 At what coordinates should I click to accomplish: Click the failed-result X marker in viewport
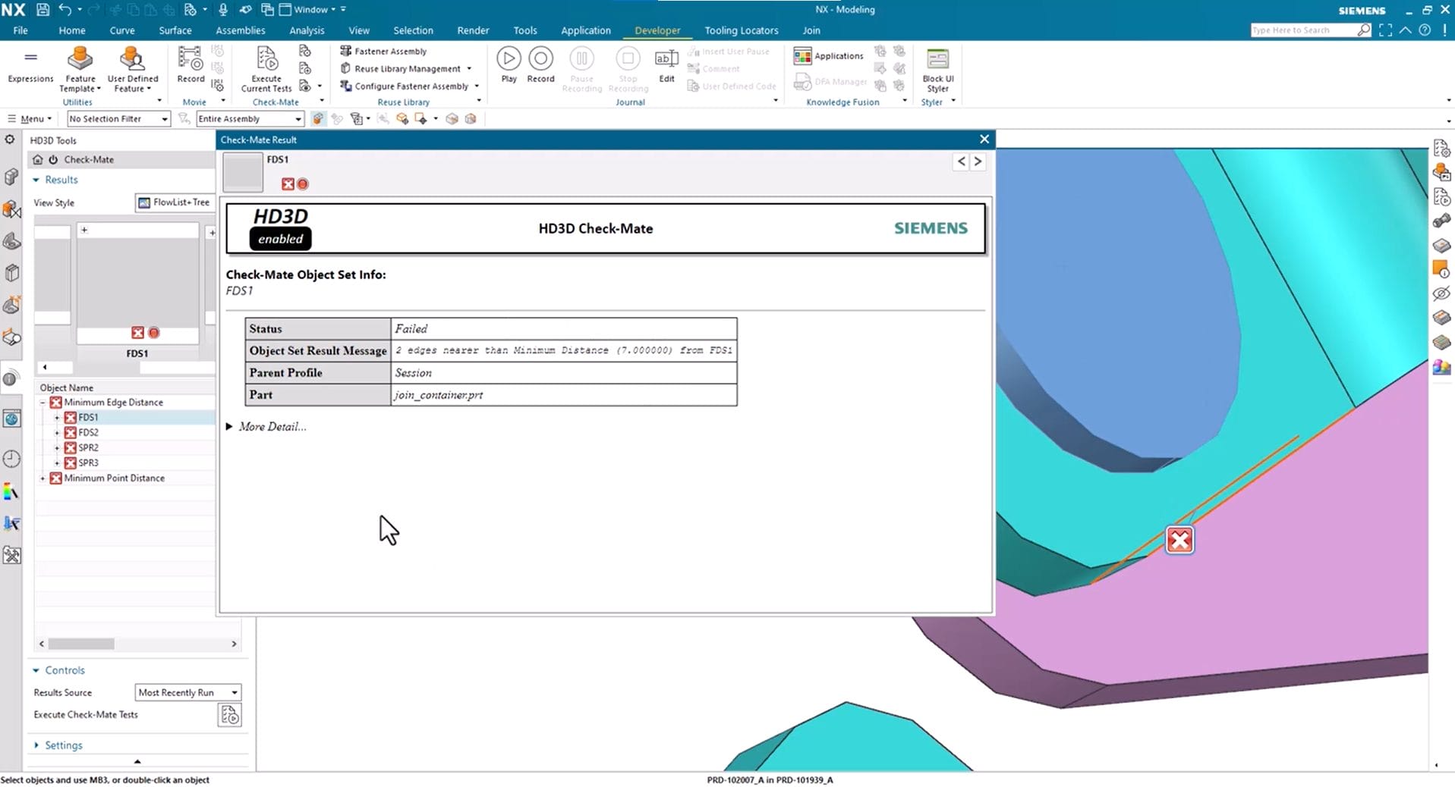tap(1179, 540)
